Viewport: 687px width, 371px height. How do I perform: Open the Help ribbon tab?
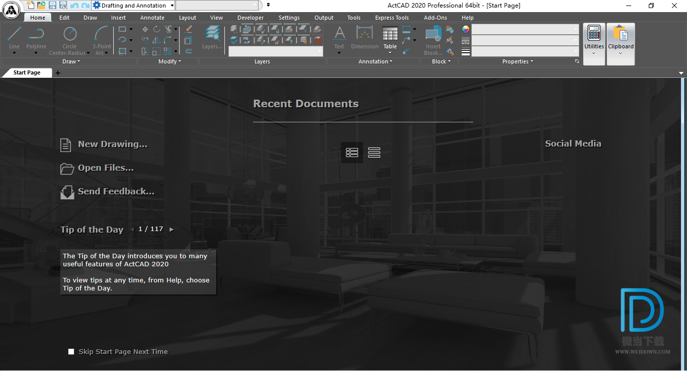[468, 18]
